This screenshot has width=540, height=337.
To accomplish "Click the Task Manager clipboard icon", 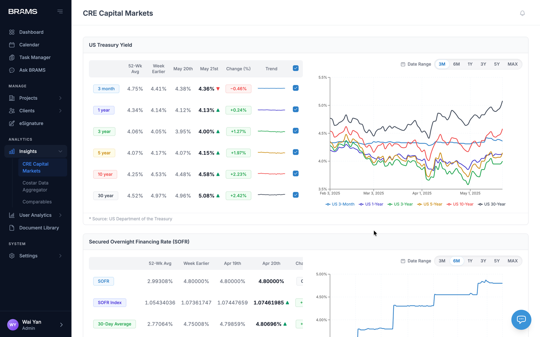I will 12,57.
